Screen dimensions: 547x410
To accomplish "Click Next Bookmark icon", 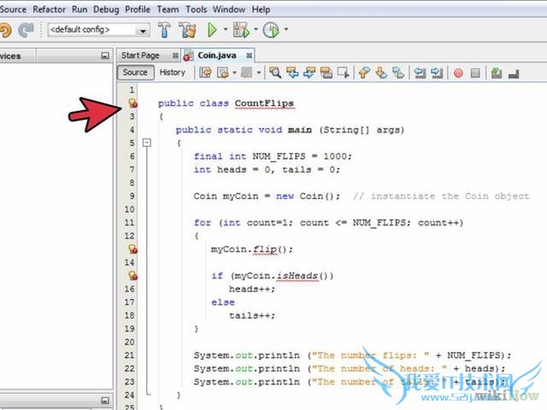I will coord(381,73).
